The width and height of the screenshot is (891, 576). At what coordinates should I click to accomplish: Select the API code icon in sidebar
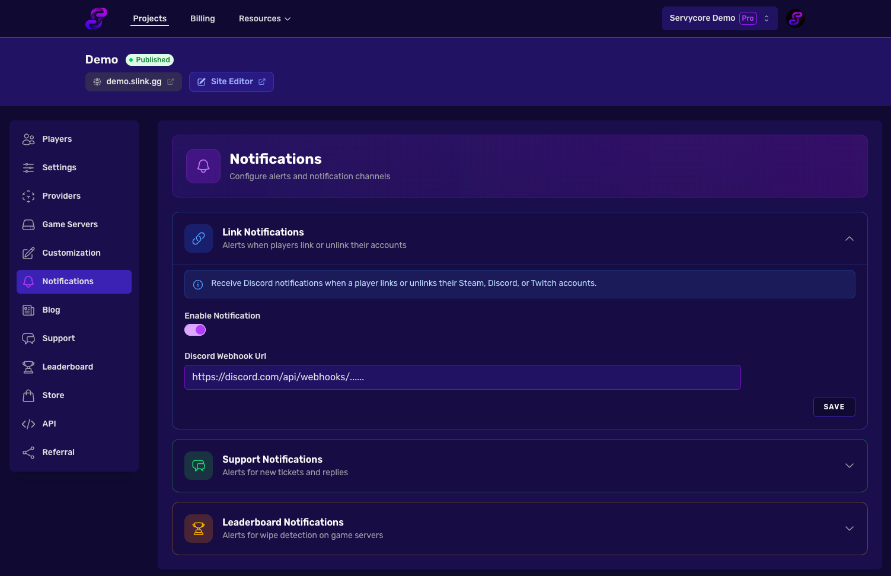[28, 424]
